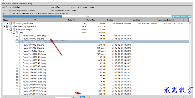Click file icon of Found_504000-3e4e.png

pyautogui.click(x=20, y=36)
